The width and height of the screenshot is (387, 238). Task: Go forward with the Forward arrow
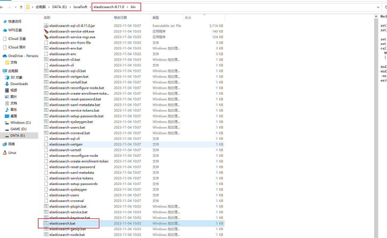pyautogui.click(x=9, y=7)
